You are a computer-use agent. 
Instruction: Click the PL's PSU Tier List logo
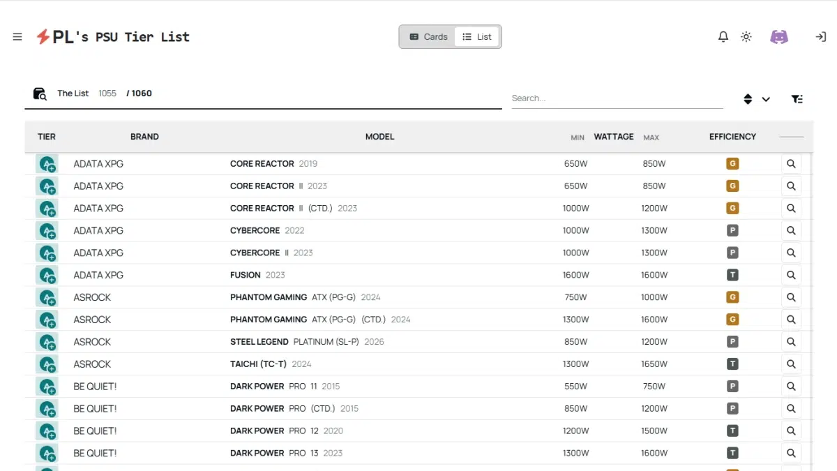(x=113, y=37)
